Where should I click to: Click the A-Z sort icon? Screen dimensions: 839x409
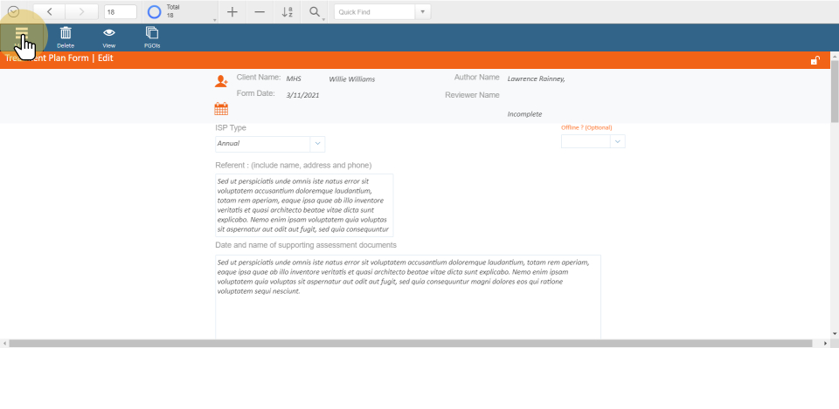click(x=287, y=12)
